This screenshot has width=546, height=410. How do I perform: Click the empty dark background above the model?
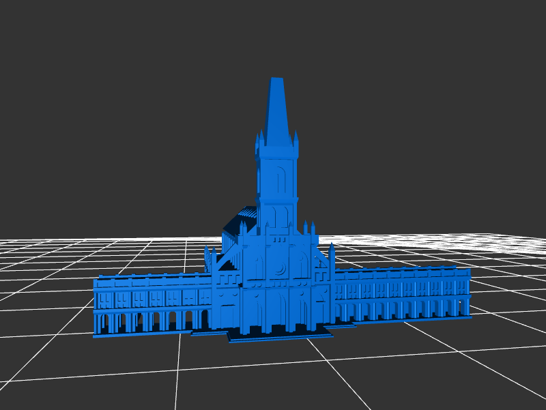273,34
